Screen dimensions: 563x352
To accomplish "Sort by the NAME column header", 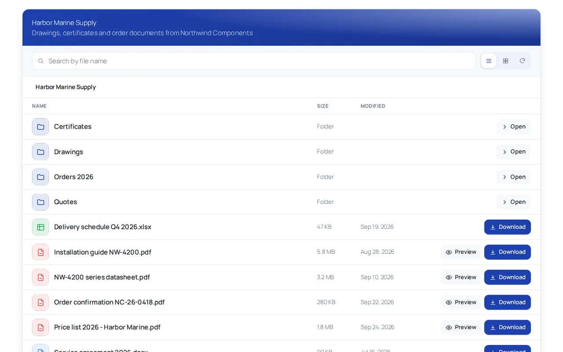I will [x=39, y=106].
